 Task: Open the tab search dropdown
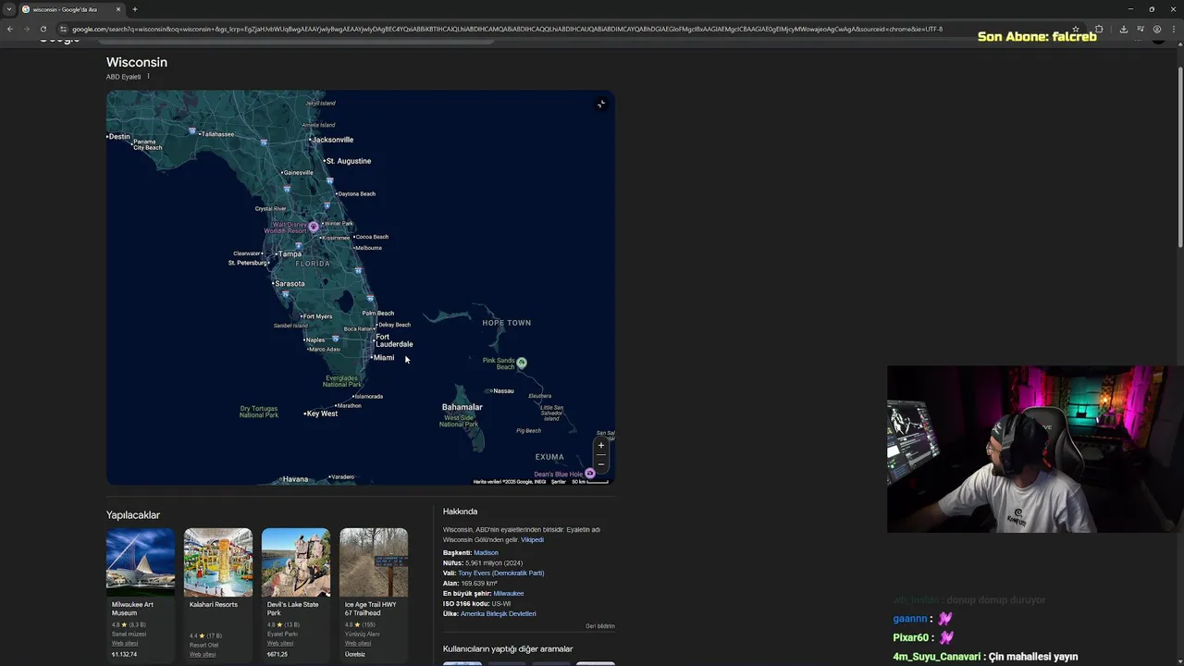click(x=9, y=9)
